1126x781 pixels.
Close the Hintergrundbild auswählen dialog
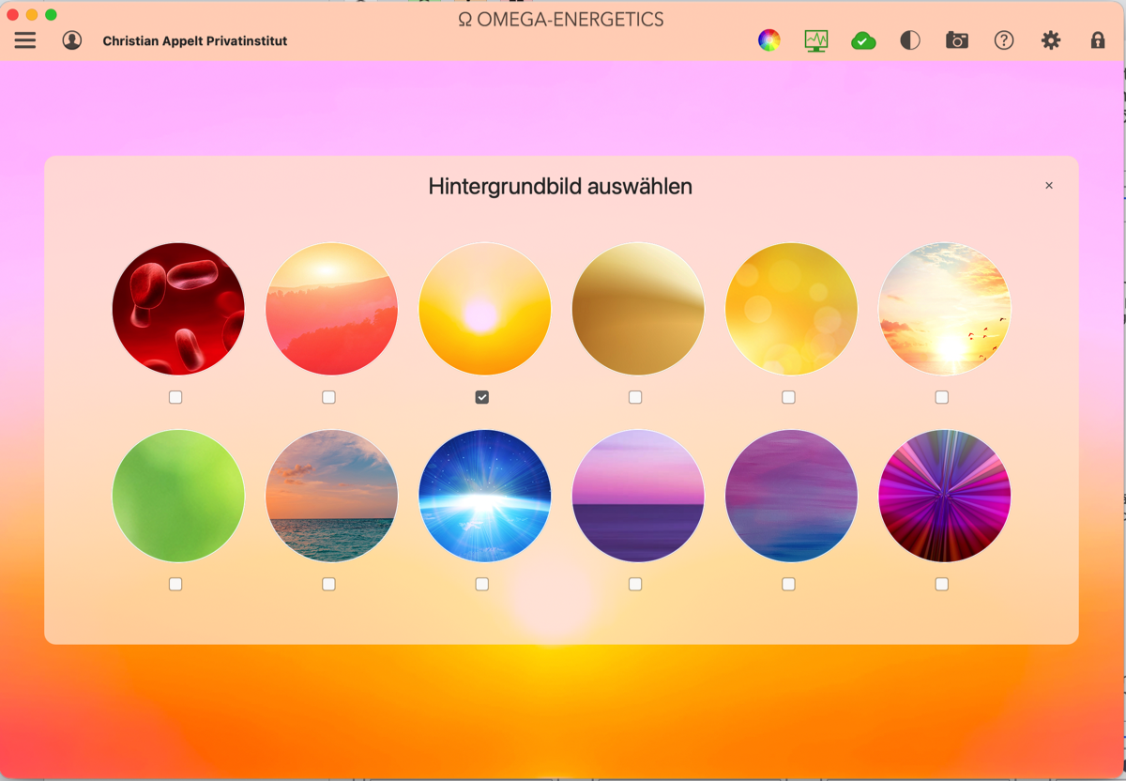coord(1049,186)
